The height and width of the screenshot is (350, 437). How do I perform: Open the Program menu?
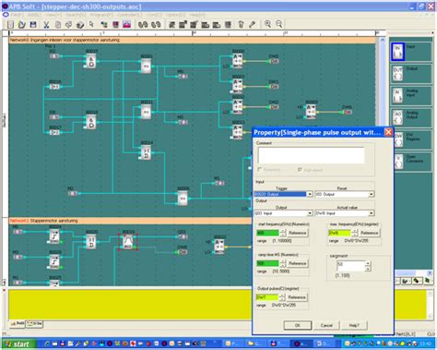[101, 15]
